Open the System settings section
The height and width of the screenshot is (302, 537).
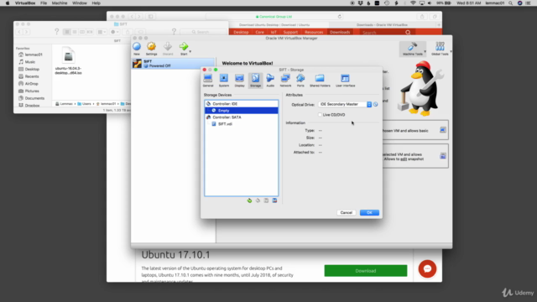(x=224, y=81)
